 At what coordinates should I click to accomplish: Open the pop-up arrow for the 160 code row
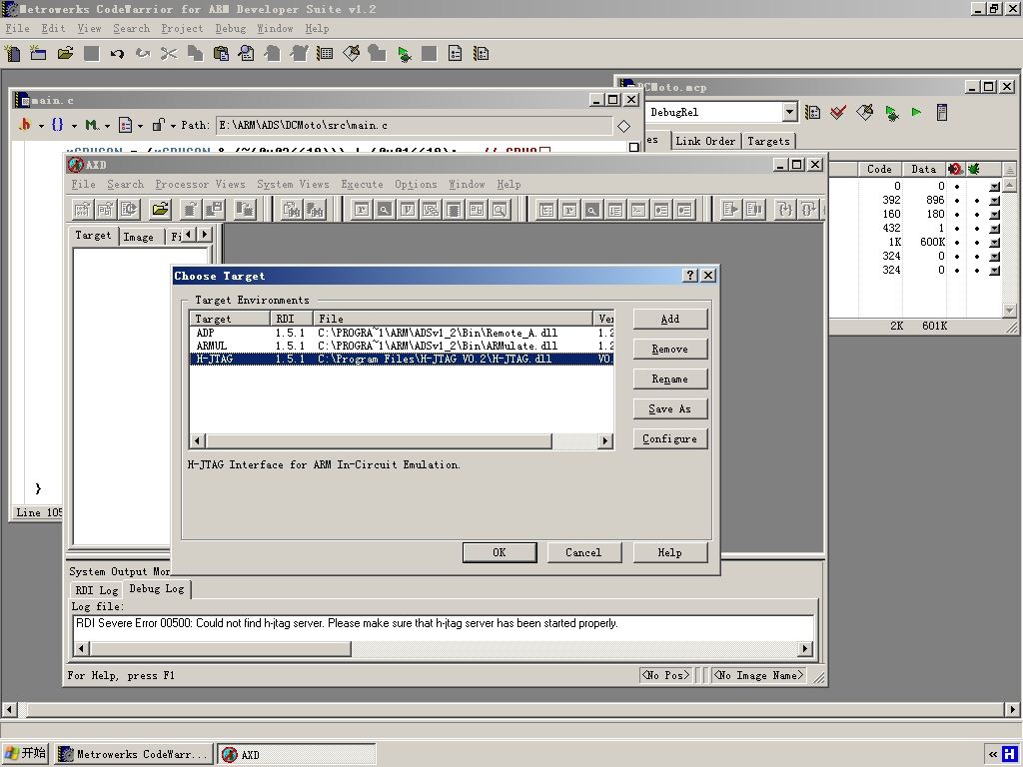click(994, 214)
